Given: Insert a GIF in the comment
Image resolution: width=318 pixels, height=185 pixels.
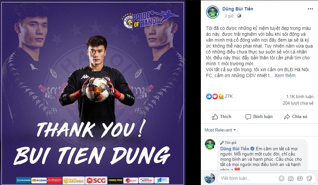Looking at the screenshot, I should [x=300, y=178].
